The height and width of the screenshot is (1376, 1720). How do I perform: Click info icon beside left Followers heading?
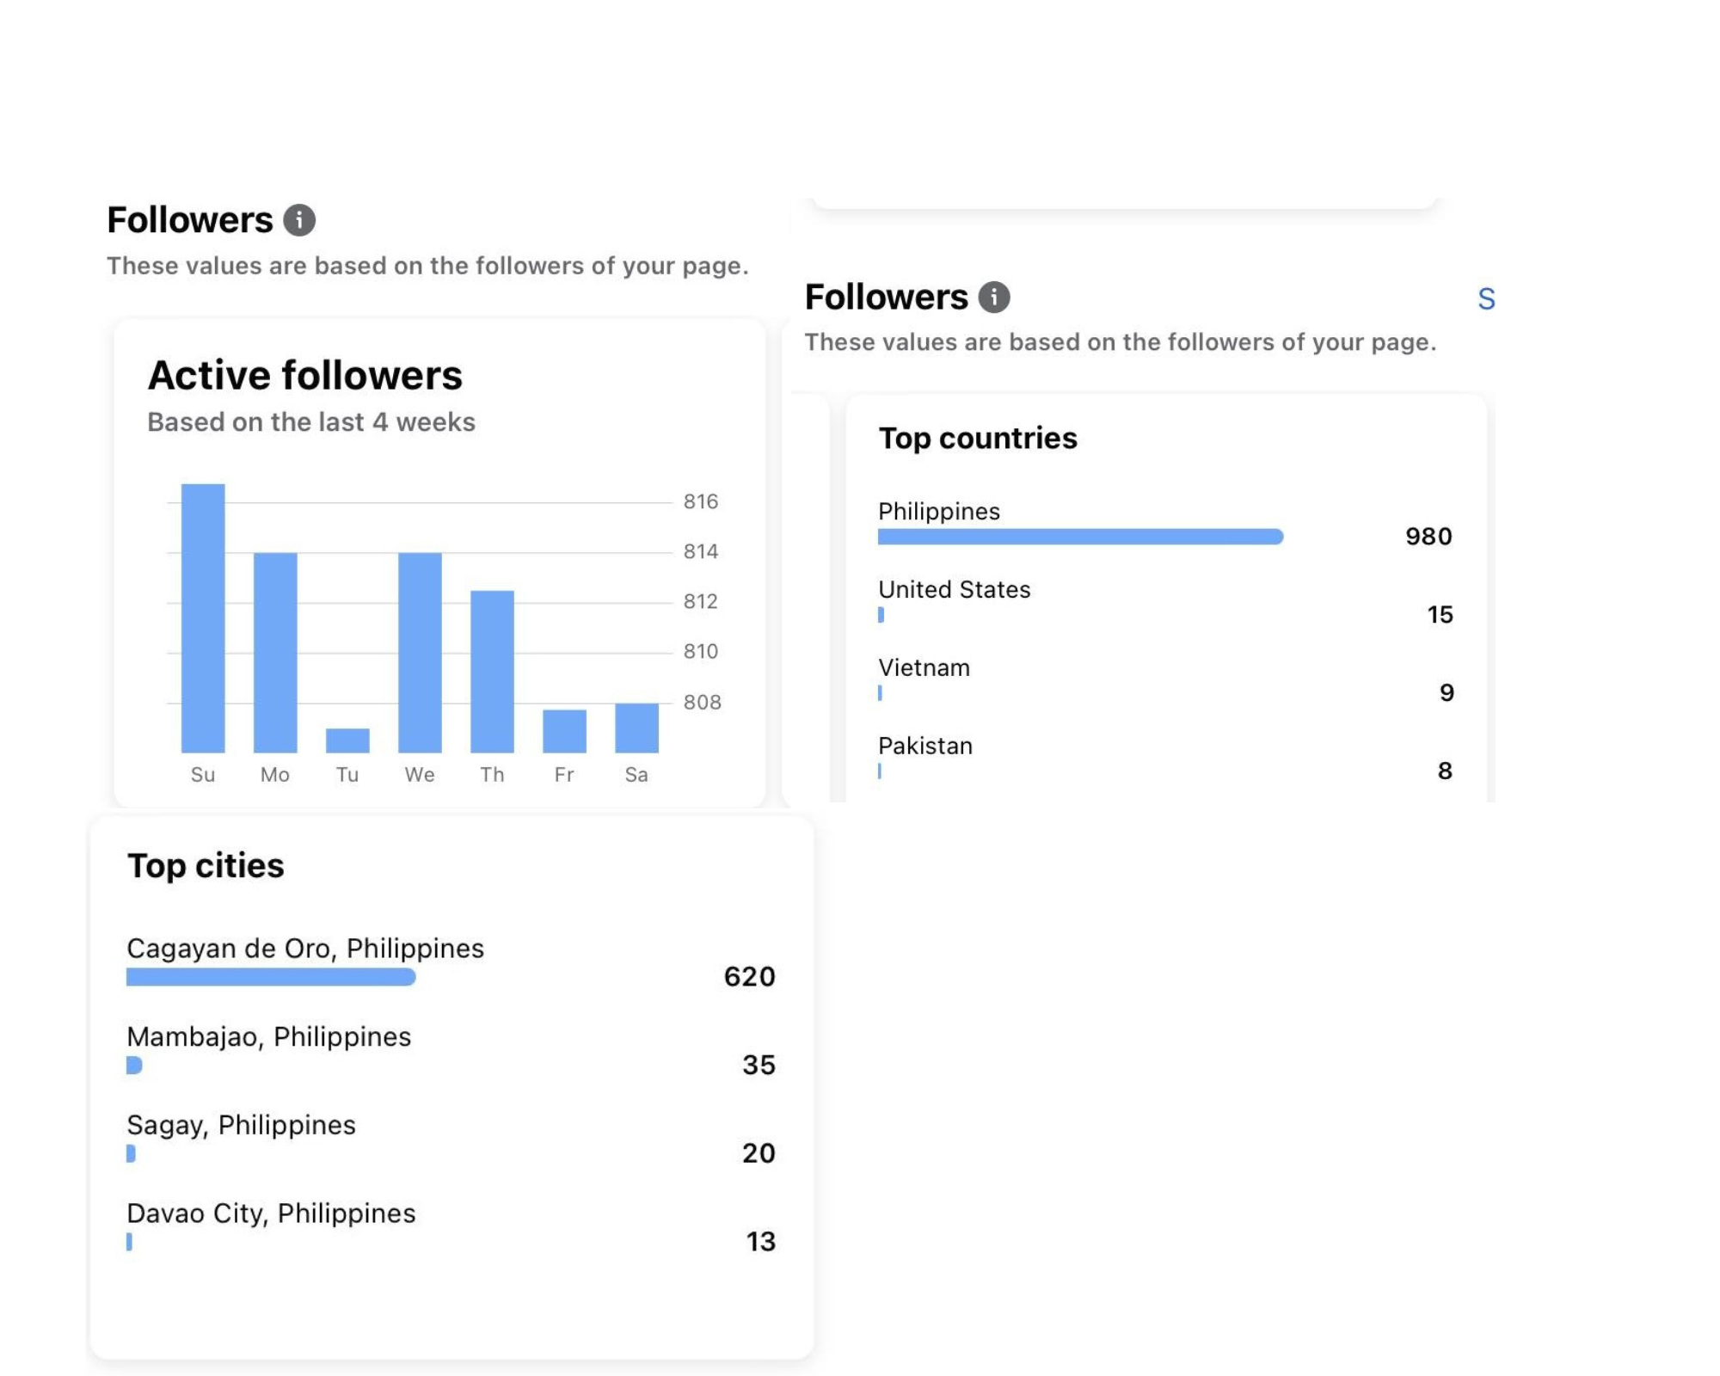tap(299, 220)
